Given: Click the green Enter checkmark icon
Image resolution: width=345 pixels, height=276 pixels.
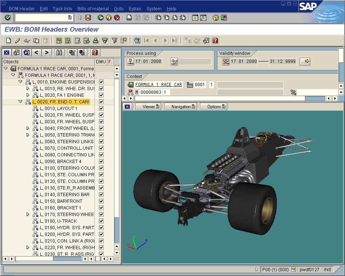Looking at the screenshot, I should pyautogui.click(x=8, y=18).
